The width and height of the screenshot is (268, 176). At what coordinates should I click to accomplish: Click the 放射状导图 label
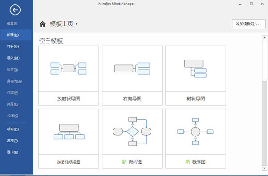[68, 99]
